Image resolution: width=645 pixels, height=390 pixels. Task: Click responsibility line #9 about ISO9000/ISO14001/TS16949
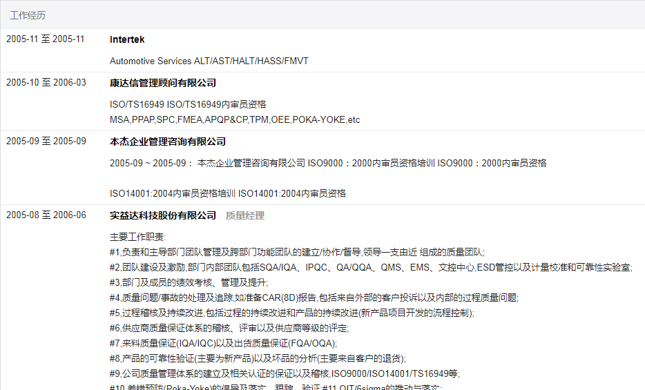pos(285,374)
